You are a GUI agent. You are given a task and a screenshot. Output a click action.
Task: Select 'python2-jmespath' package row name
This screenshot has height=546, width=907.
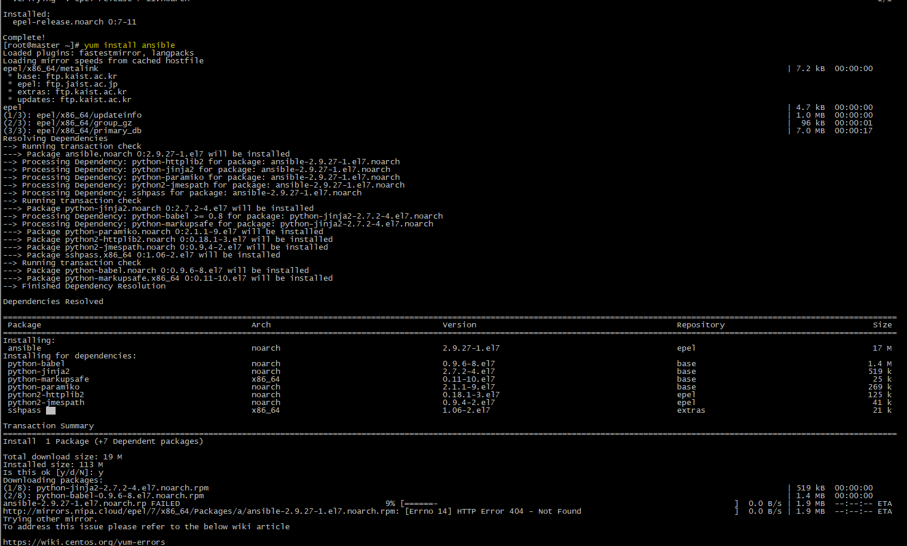coord(46,403)
